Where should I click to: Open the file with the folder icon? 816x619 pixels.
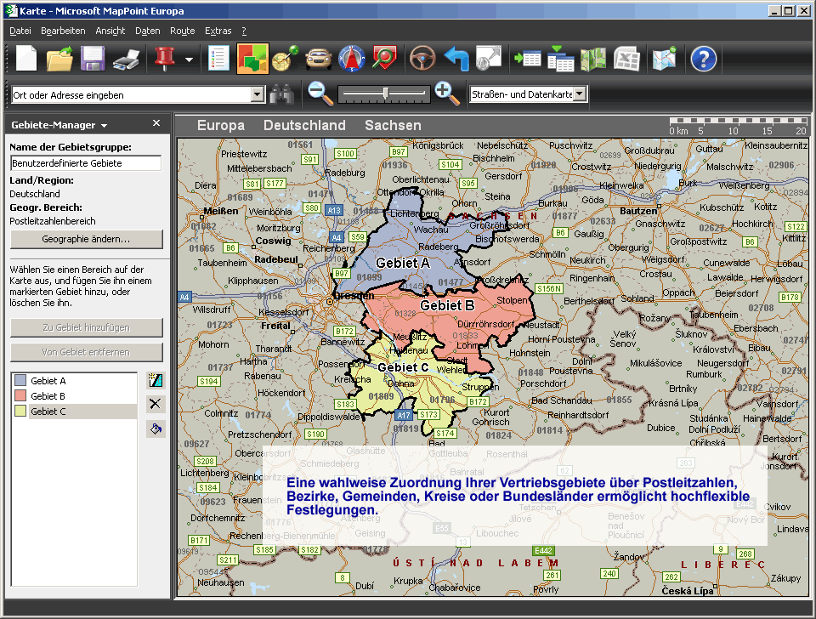pyautogui.click(x=59, y=59)
